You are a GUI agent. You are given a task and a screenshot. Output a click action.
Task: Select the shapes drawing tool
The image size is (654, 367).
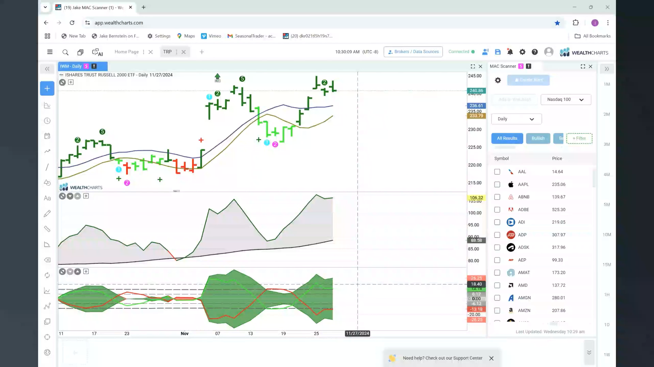tap(47, 182)
